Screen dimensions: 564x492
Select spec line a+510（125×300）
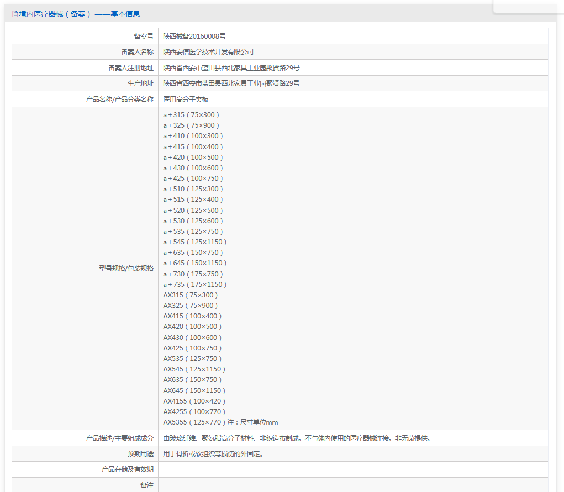click(x=193, y=189)
